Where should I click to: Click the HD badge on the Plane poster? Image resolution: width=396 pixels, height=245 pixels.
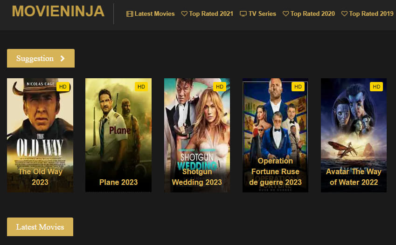pyautogui.click(x=141, y=87)
